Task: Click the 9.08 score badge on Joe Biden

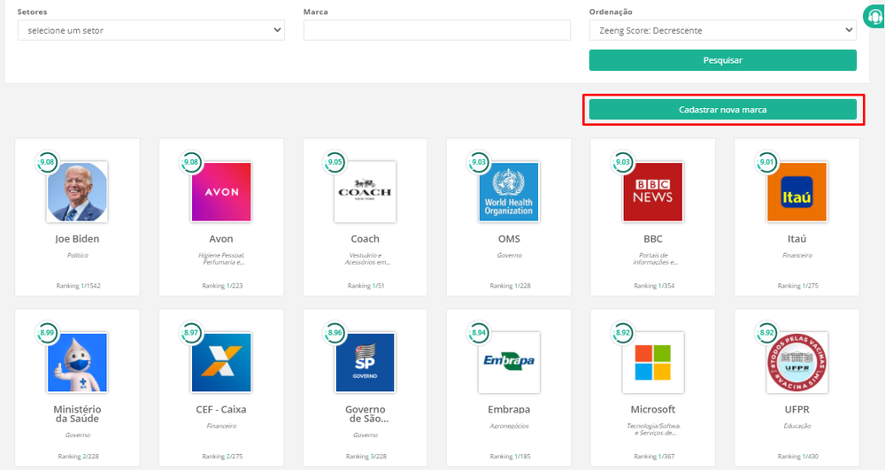Action: 46,162
